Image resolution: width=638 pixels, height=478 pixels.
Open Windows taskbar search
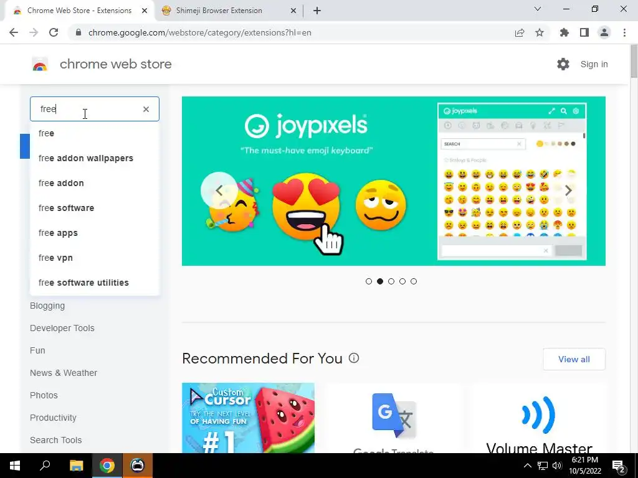(45, 466)
